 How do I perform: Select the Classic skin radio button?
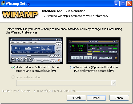(x=72, y=67)
